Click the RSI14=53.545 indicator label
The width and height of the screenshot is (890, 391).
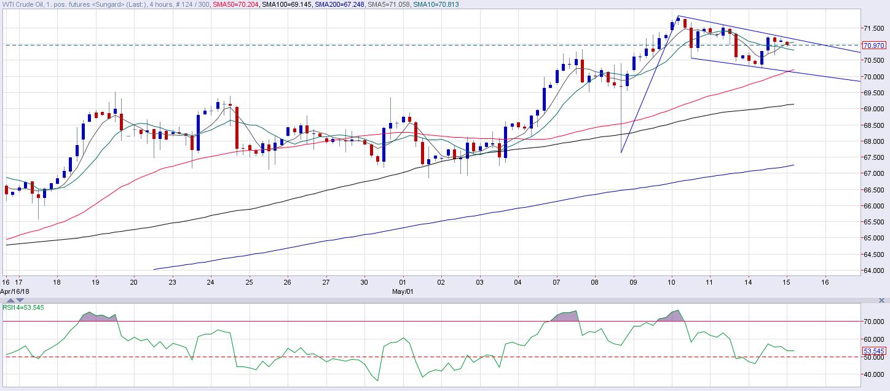coord(23,307)
